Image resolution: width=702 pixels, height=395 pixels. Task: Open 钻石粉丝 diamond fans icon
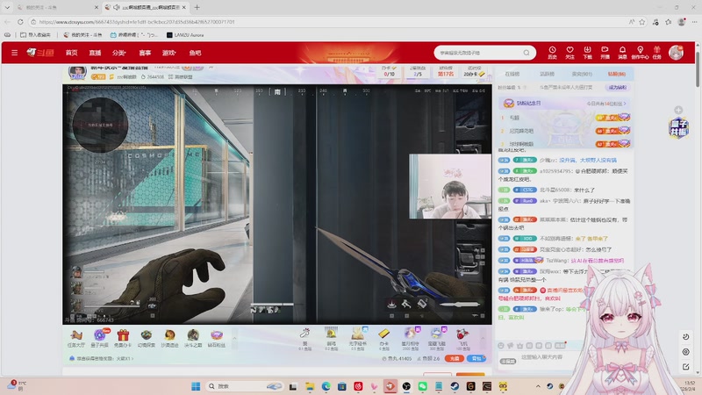pos(216,338)
